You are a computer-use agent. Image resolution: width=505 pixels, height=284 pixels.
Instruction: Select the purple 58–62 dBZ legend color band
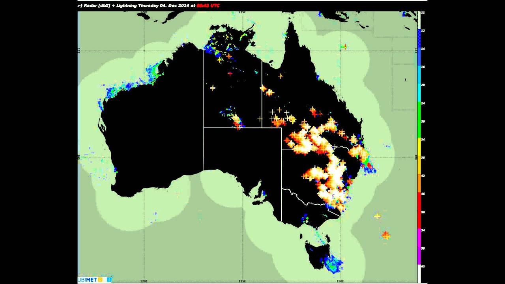[419, 256]
